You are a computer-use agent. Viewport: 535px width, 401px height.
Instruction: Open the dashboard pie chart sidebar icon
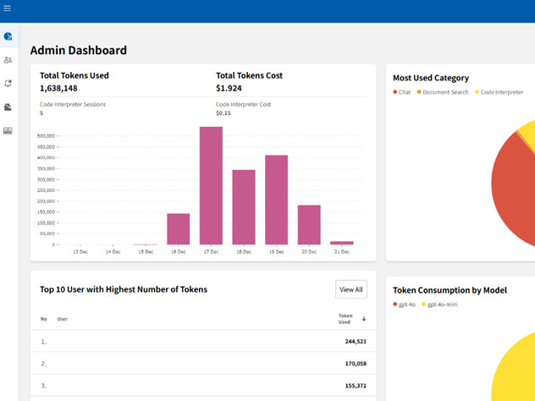point(8,36)
